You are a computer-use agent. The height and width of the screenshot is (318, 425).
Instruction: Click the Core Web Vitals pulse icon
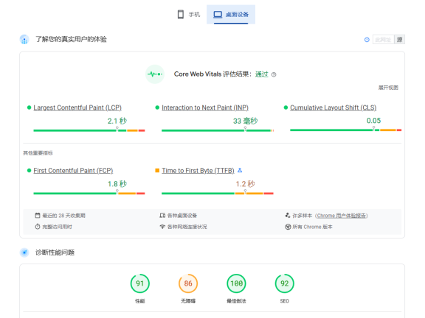coord(155,74)
